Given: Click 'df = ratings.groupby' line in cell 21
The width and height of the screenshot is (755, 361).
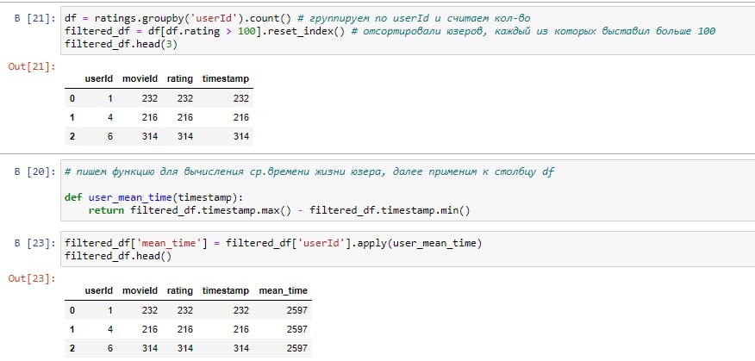Looking at the screenshot, I should (x=297, y=18).
